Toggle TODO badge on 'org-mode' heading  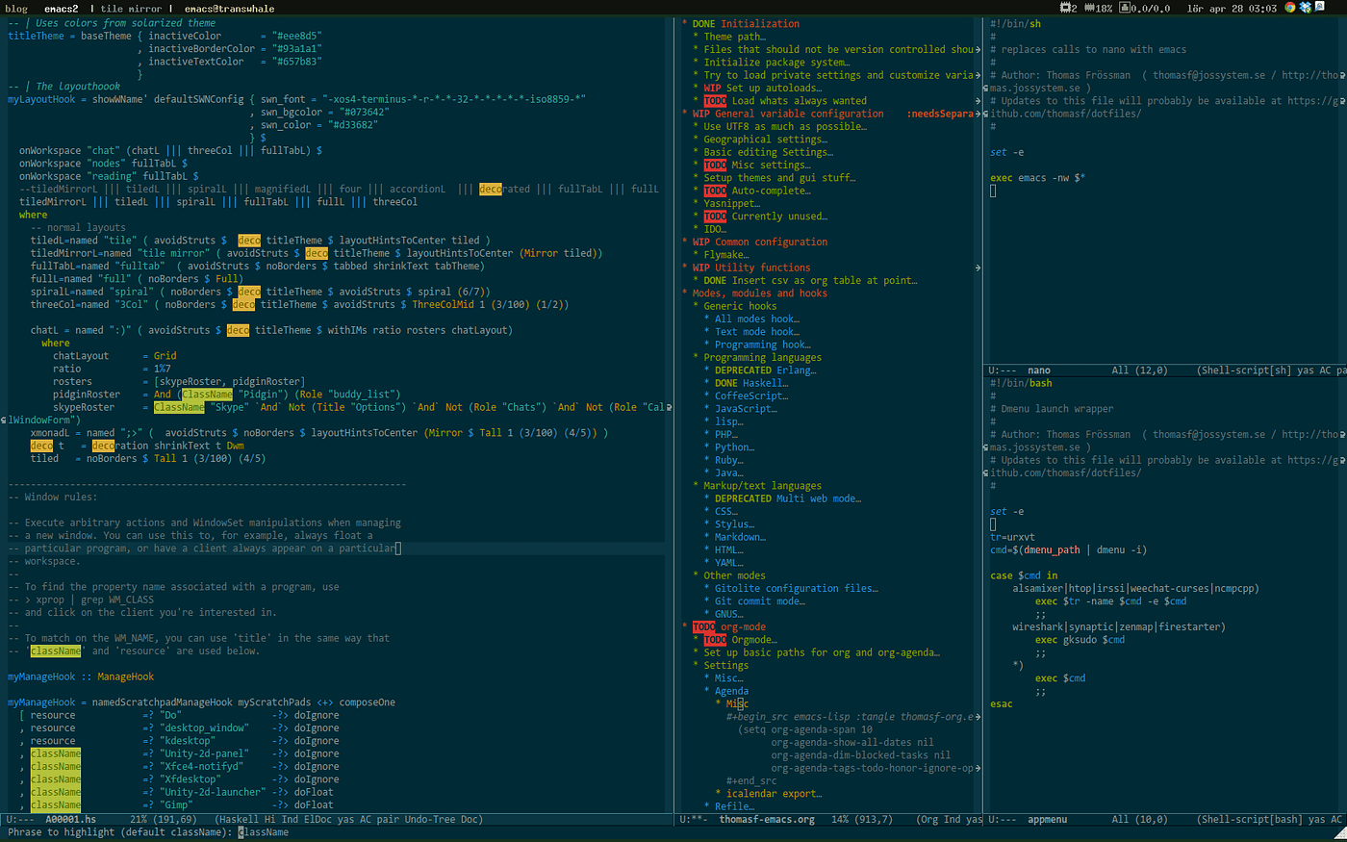705,626
